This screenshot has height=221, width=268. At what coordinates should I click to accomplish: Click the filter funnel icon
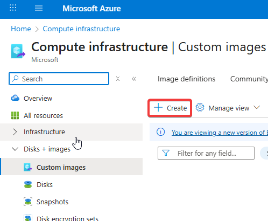tap(166, 153)
